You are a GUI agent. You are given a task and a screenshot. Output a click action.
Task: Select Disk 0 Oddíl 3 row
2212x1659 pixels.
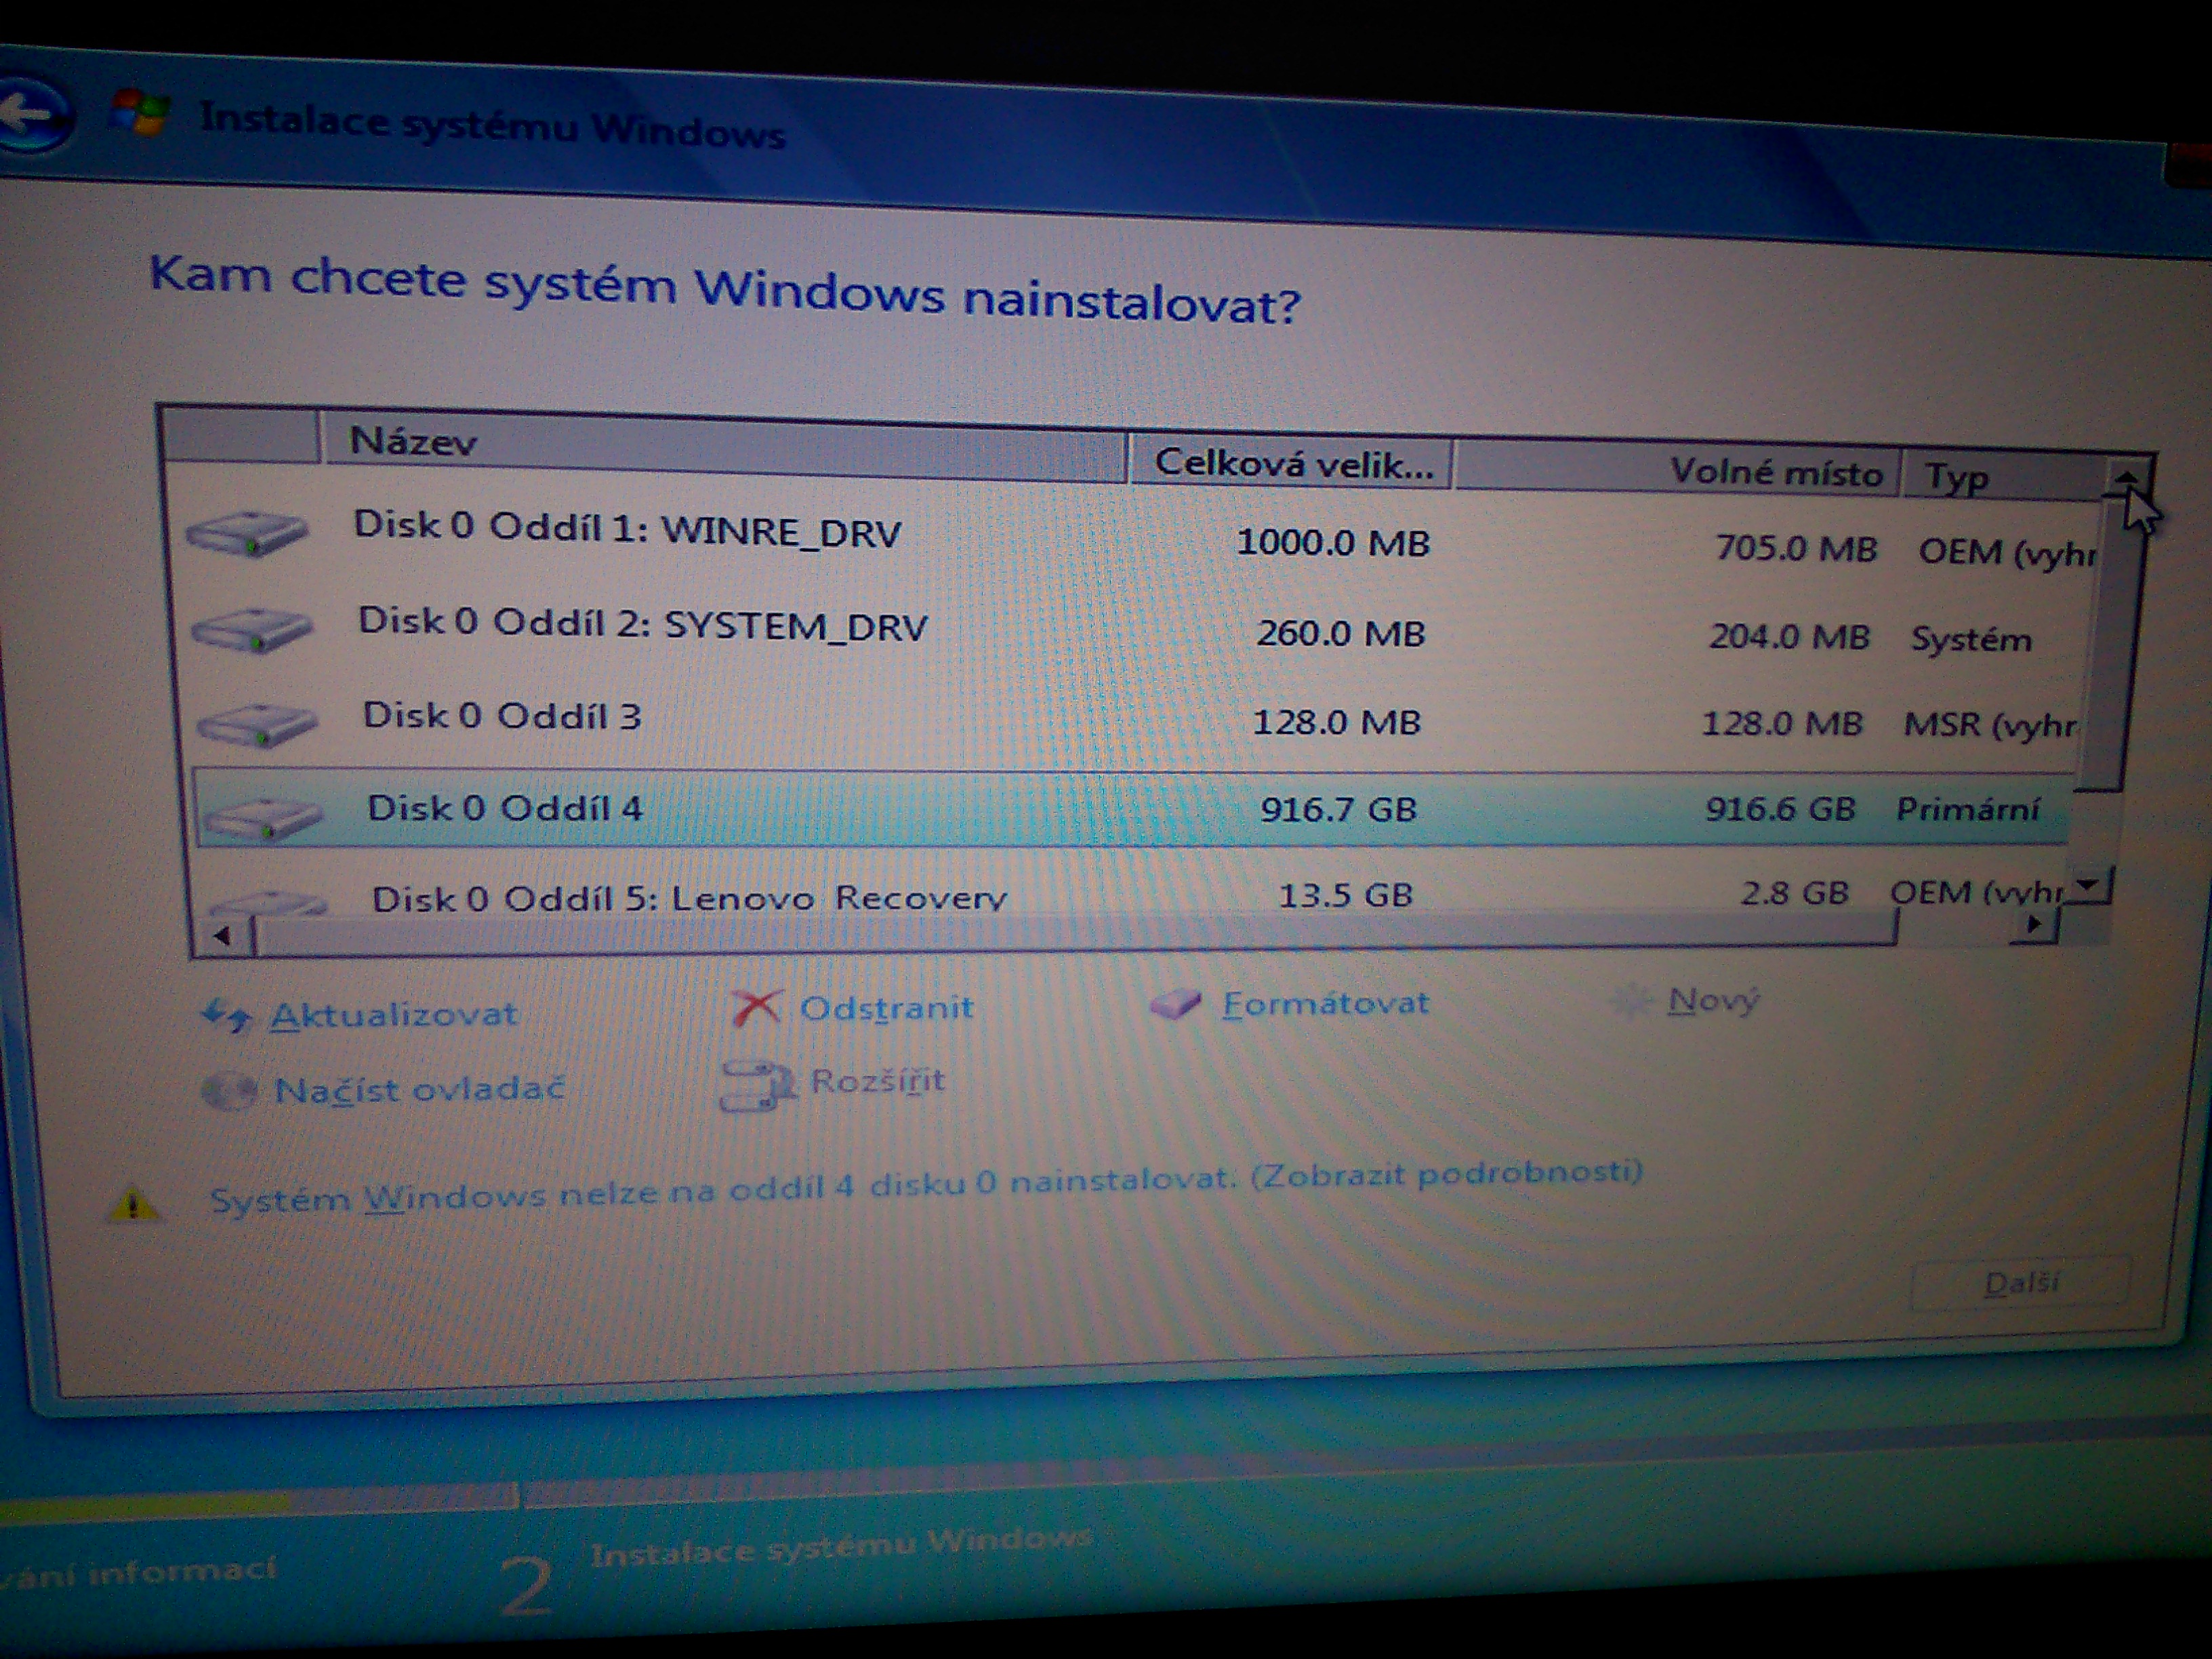point(501,716)
